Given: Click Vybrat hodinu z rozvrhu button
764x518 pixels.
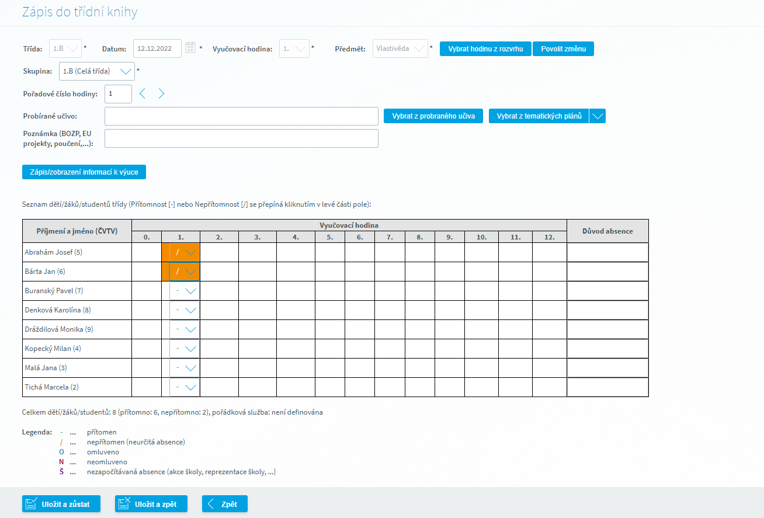Looking at the screenshot, I should pos(485,48).
